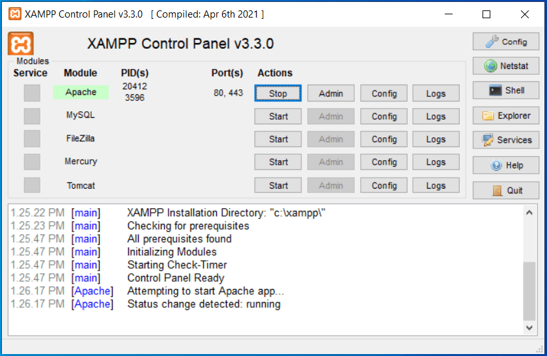Open Services via the services icon

pyautogui.click(x=506, y=140)
